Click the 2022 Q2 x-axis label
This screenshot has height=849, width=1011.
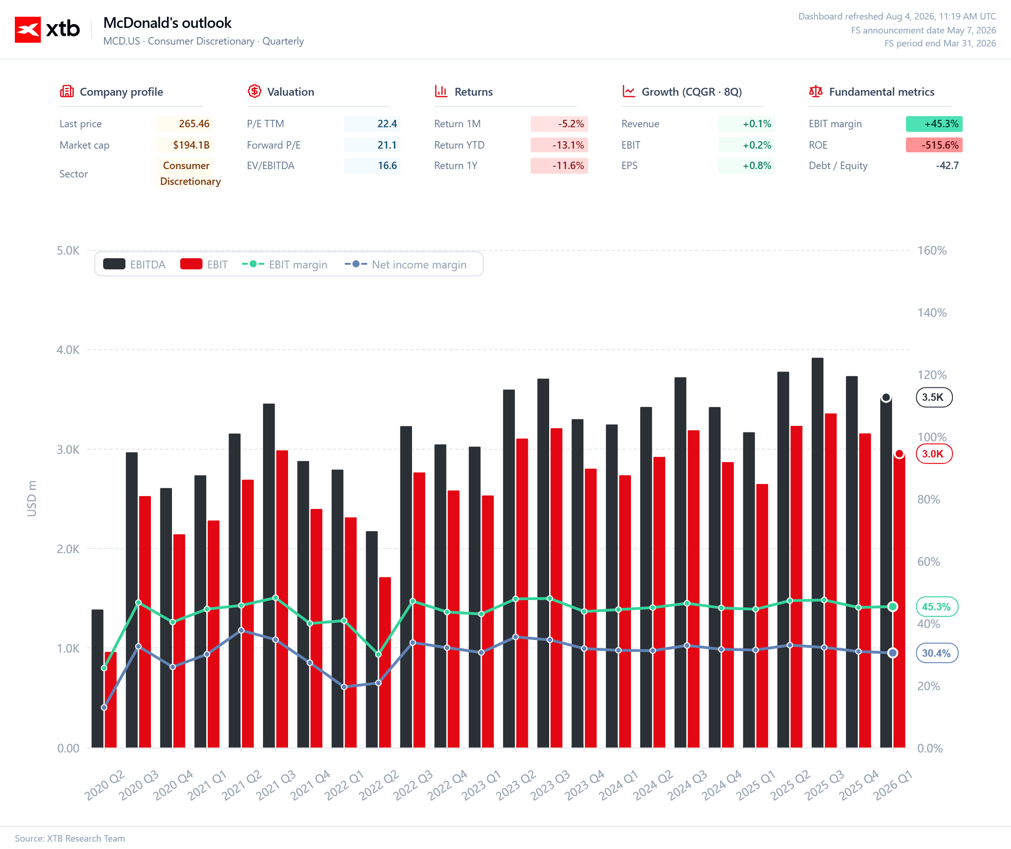click(379, 784)
